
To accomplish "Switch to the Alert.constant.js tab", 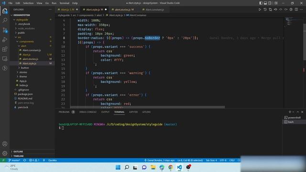I will 155,10.
